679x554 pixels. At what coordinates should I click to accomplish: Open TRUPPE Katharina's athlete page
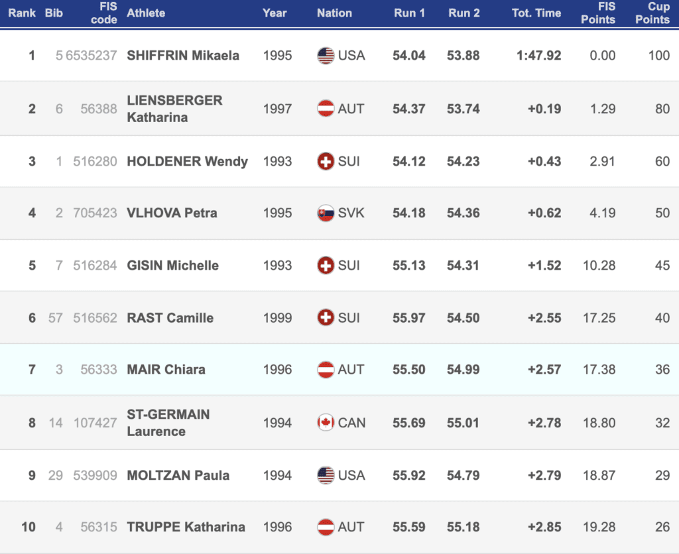186,527
